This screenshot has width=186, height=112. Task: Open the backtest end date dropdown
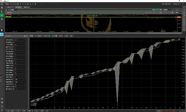click(x=167, y=10)
